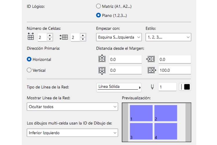Increase the horizontal cell count stepper

click(x=50, y=35)
